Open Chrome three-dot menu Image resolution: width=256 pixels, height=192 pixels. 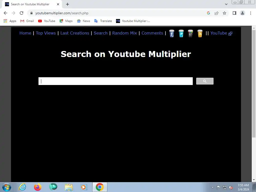click(250, 13)
